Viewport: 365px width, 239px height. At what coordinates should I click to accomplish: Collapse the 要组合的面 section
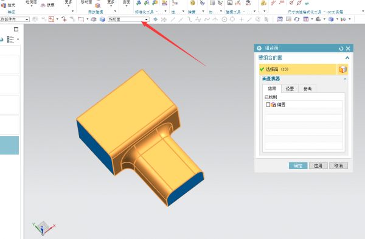click(x=347, y=58)
